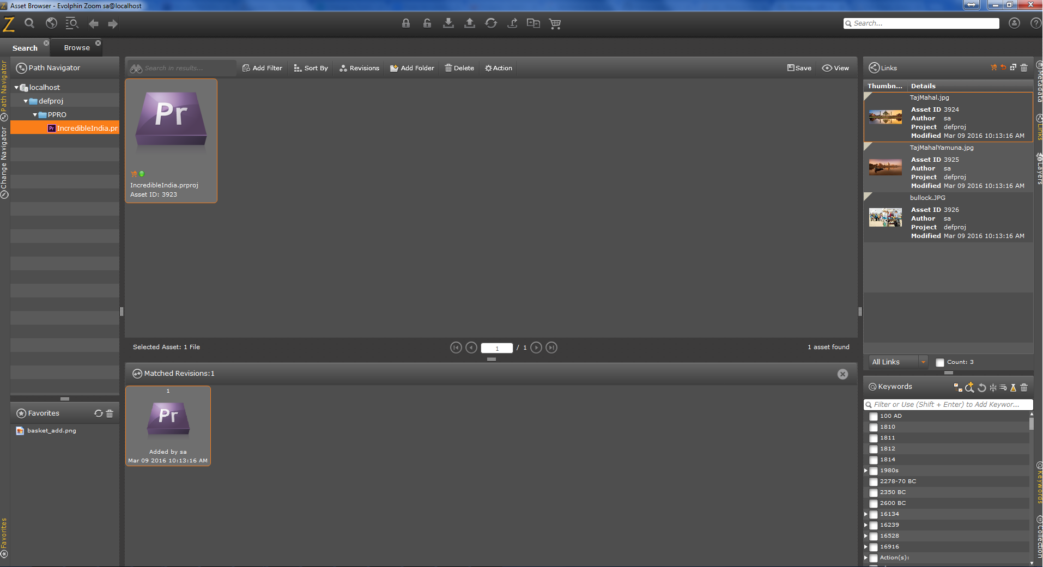This screenshot has width=1043, height=567.
Task: Click the two-windows copy icon in toolbar
Action: pyautogui.click(x=533, y=23)
